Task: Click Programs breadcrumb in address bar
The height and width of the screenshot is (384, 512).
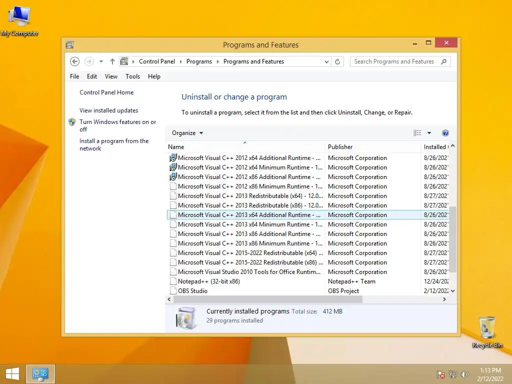Action: 199,61
